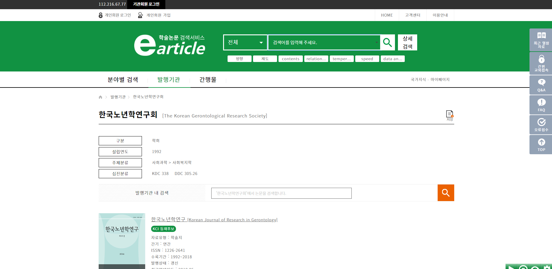The image size is (552, 269).
Task: Open 상세 검색 advanced search
Action: click(x=407, y=42)
